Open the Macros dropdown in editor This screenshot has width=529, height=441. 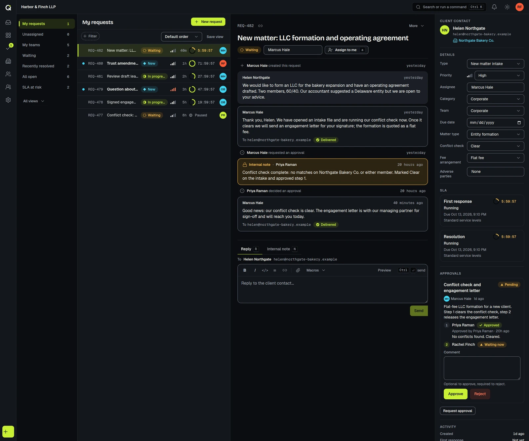click(315, 270)
